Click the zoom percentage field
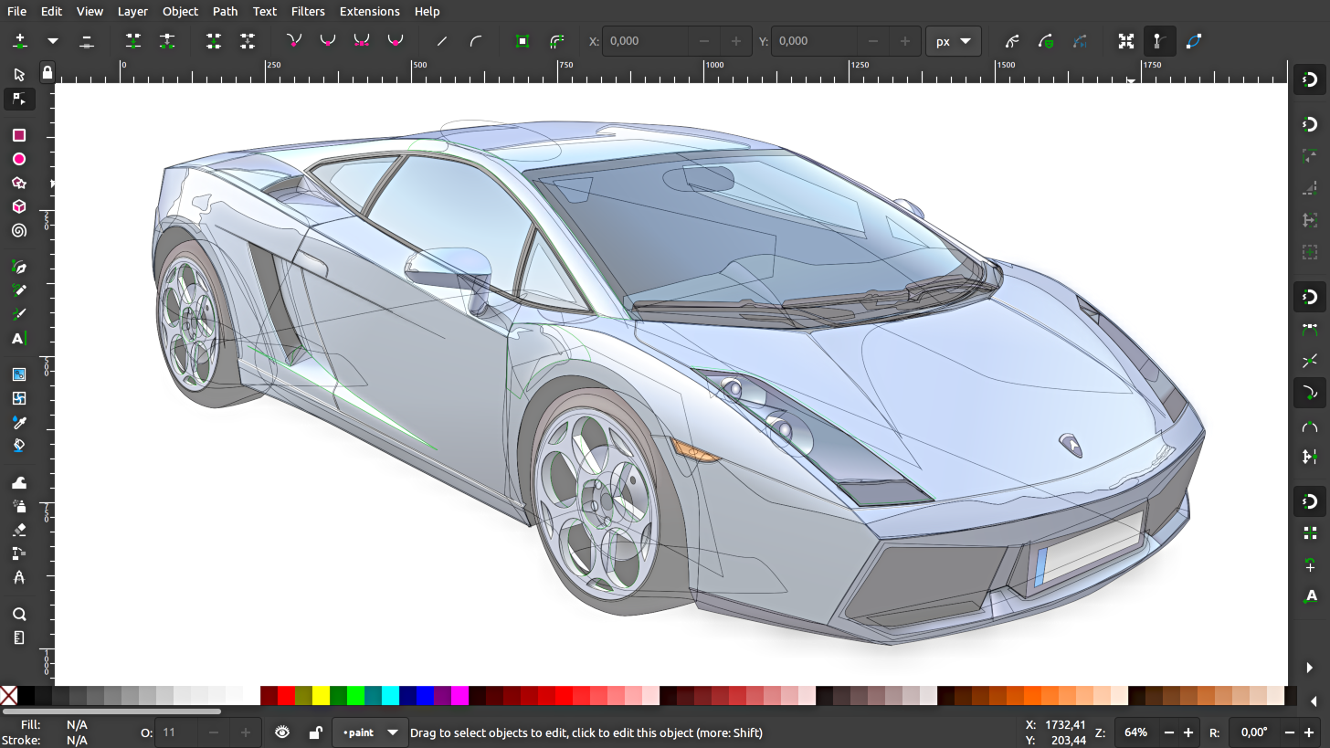The image size is (1330, 748). click(x=1135, y=732)
